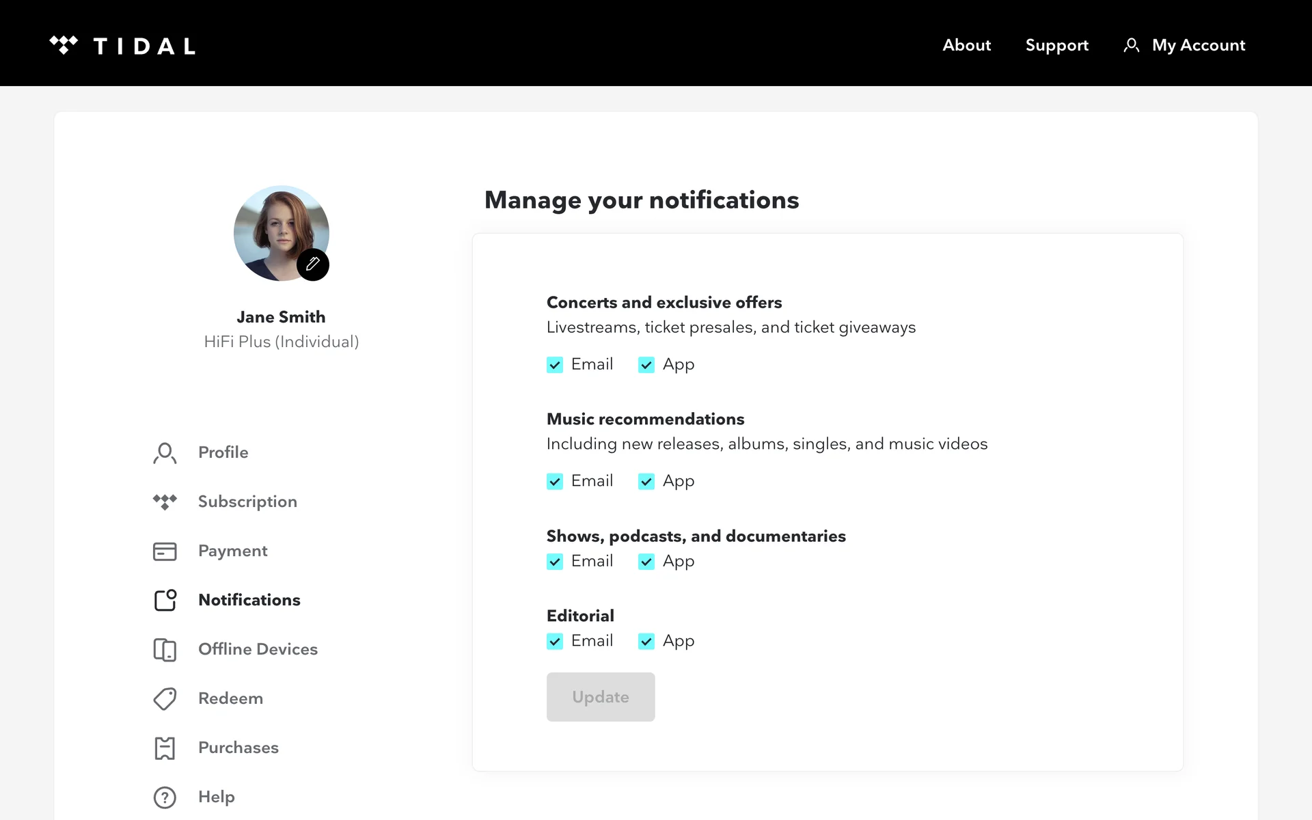The image size is (1312, 820).
Task: Click the Offline Devices icon in sidebar
Action: [165, 650]
